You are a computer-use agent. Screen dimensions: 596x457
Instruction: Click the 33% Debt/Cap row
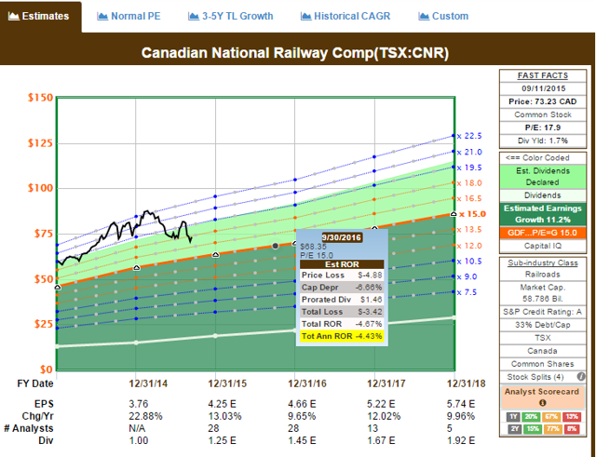[x=543, y=325]
